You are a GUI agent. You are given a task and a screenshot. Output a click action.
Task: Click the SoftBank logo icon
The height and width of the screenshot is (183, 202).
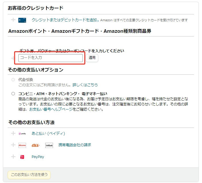pyautogui.click(x=49, y=145)
